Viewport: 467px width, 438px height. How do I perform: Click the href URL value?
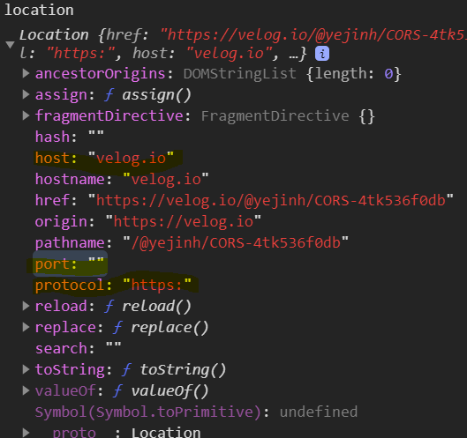pyautogui.click(x=271, y=200)
